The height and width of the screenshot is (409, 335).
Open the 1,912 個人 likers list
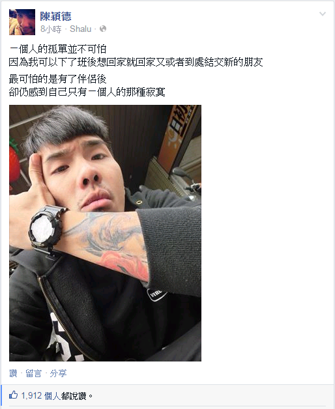pos(41,396)
